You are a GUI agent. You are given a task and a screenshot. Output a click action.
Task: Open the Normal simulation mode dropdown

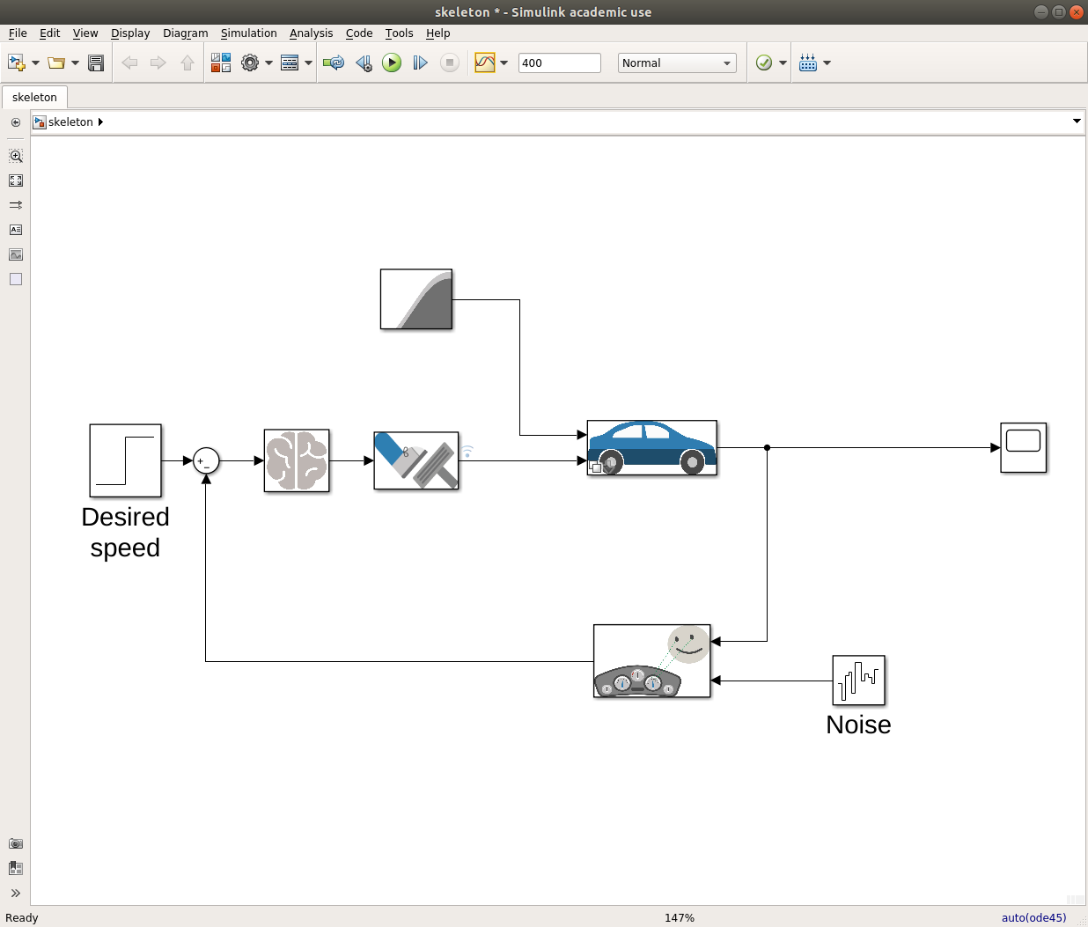click(677, 63)
